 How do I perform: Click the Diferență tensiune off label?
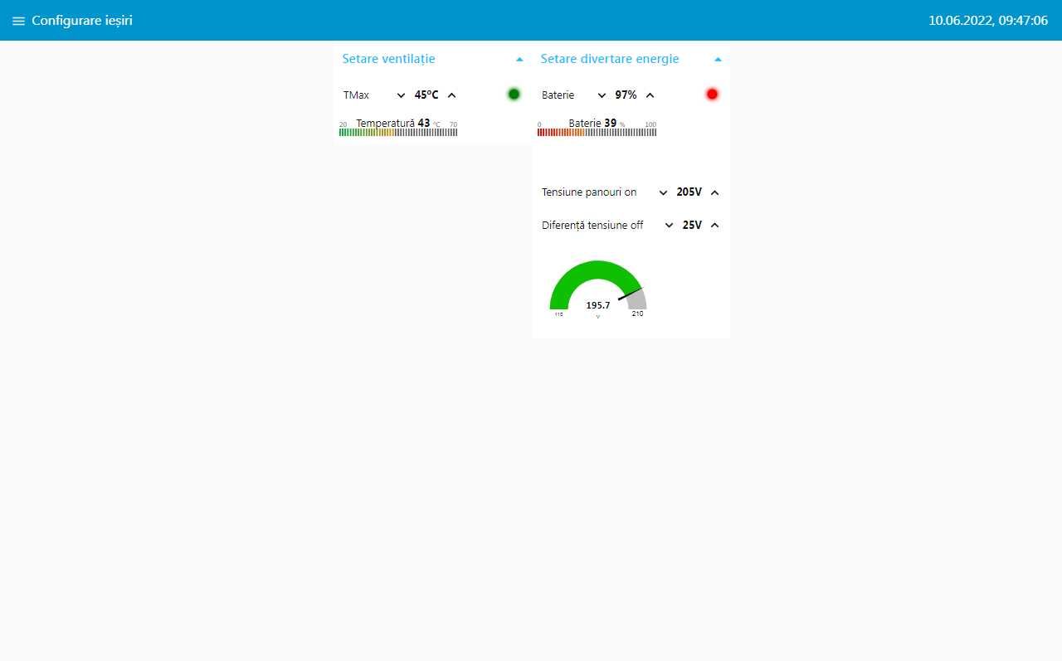[592, 225]
